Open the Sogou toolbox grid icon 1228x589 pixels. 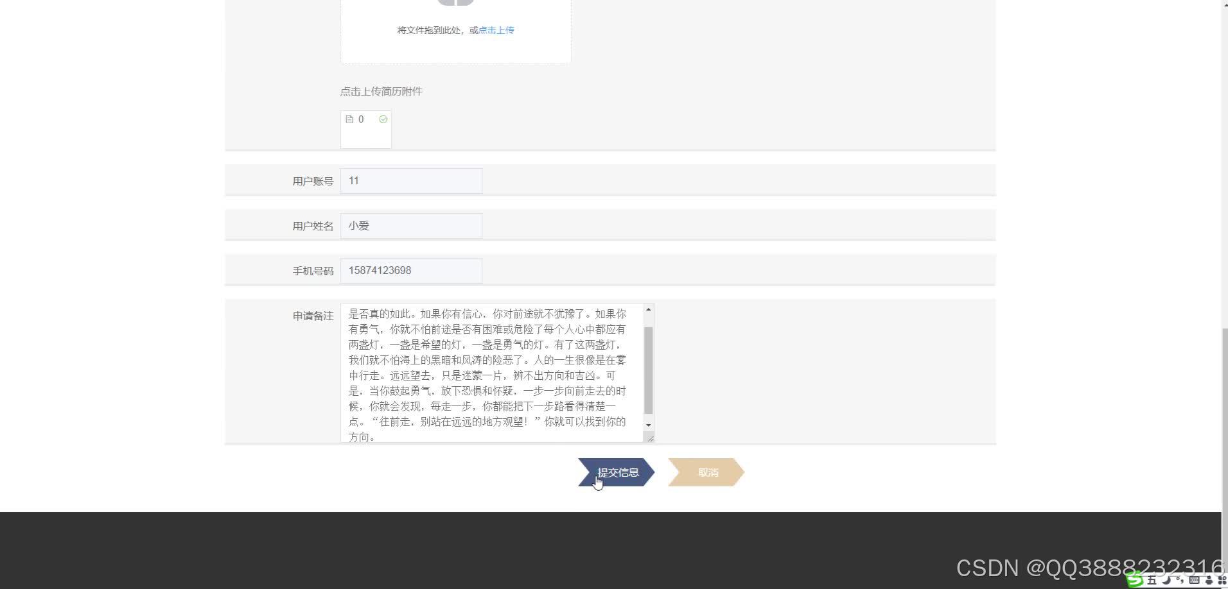(1222, 581)
